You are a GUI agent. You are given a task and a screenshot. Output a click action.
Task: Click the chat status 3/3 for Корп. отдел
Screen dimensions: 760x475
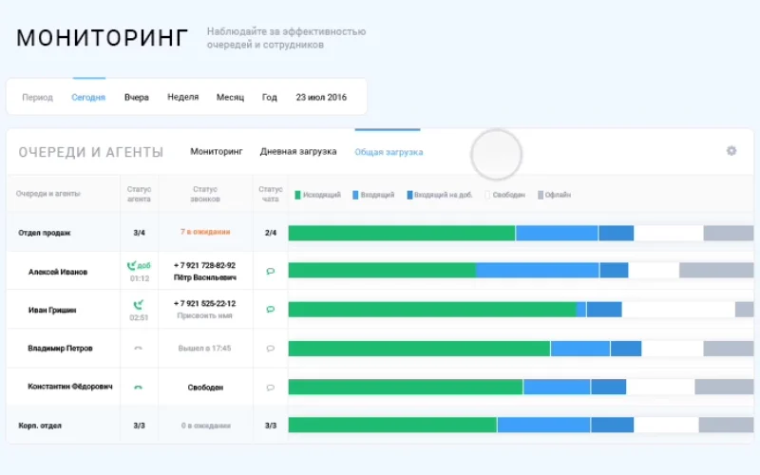pyautogui.click(x=271, y=426)
